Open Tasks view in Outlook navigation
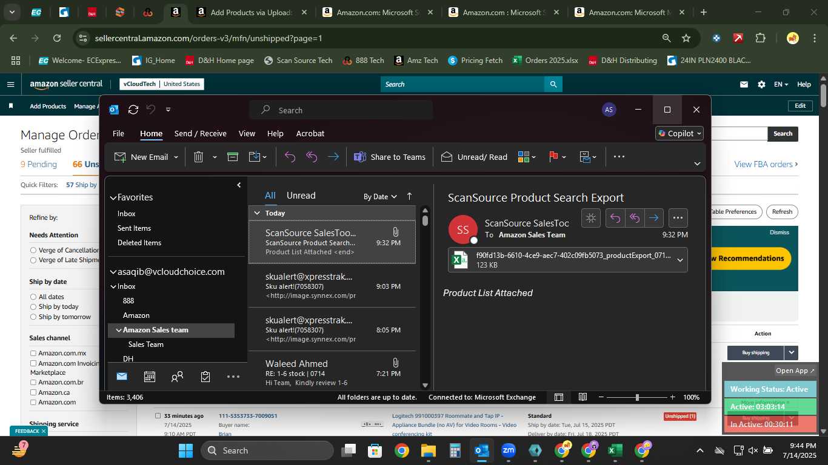The height and width of the screenshot is (465, 828). [205, 377]
